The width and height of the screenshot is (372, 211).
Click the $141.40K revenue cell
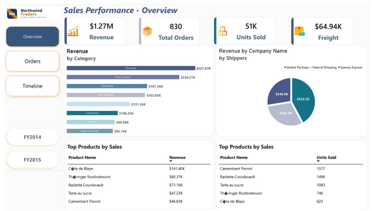pyautogui.click(x=177, y=169)
